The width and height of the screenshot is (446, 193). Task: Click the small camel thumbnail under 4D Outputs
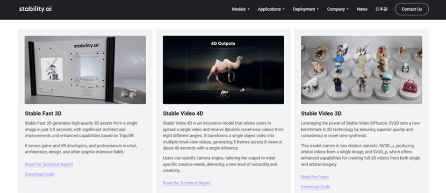coord(224,93)
